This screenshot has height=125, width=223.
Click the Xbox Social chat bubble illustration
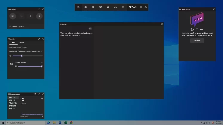click(x=197, y=19)
